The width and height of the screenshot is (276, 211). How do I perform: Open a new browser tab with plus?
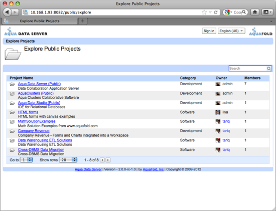[x=83, y=21]
